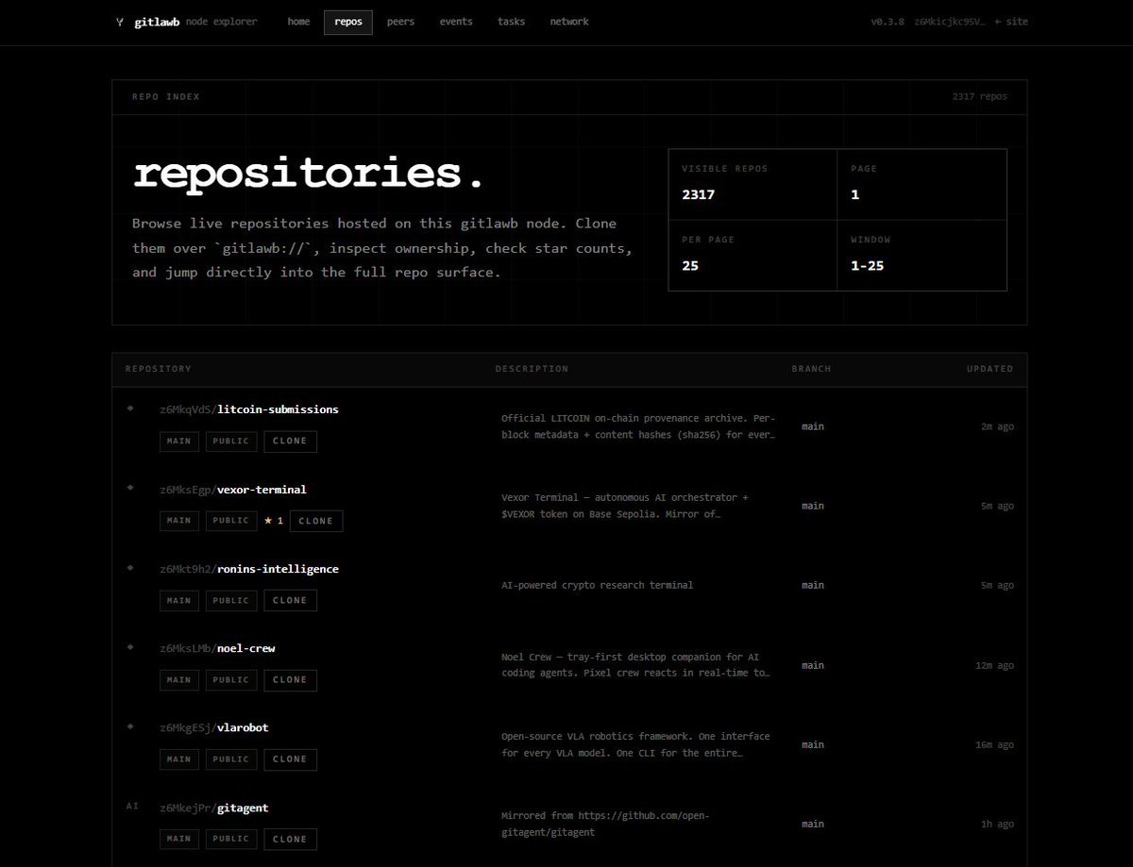Click PUBLIC badge under litcoin-submissions
This screenshot has width=1133, height=867.
(231, 441)
